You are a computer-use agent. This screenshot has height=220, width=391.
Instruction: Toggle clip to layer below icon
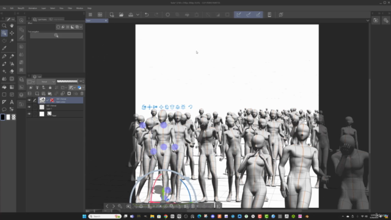pyautogui.click(x=31, y=87)
